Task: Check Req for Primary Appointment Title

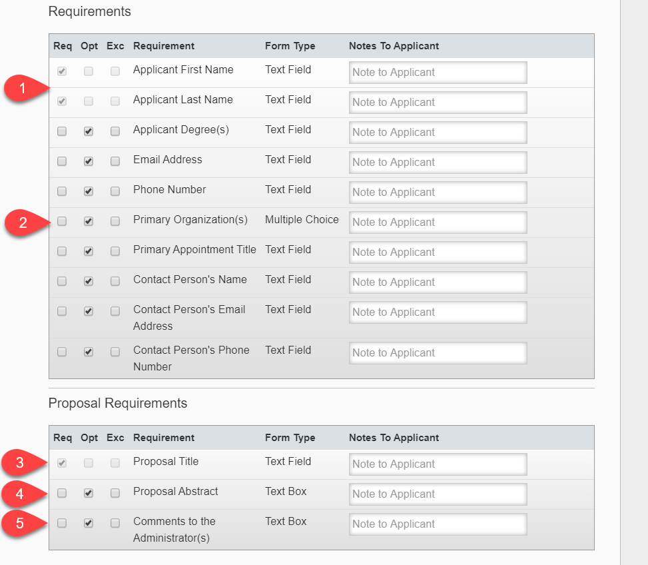Action: pyautogui.click(x=62, y=251)
